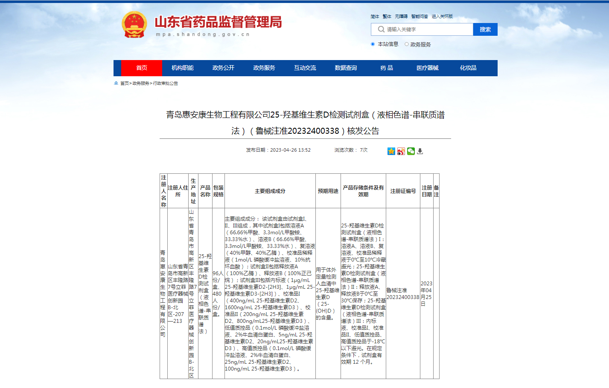Viewport: 609px width, 388px height.
Task: Open the 化妆品 navigation item
Action: point(468,68)
